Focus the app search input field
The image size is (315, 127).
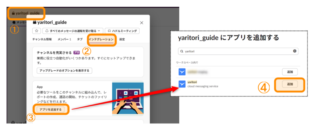237,51
